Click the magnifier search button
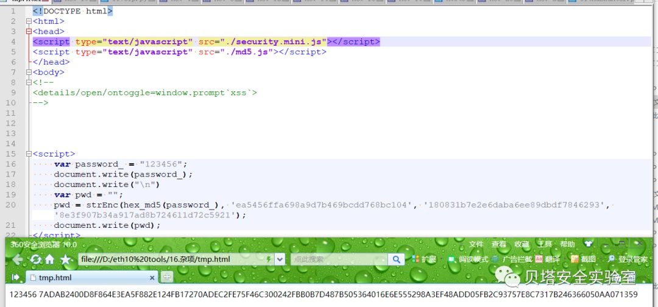Screen dimensions: 658x307 coord(396,259)
